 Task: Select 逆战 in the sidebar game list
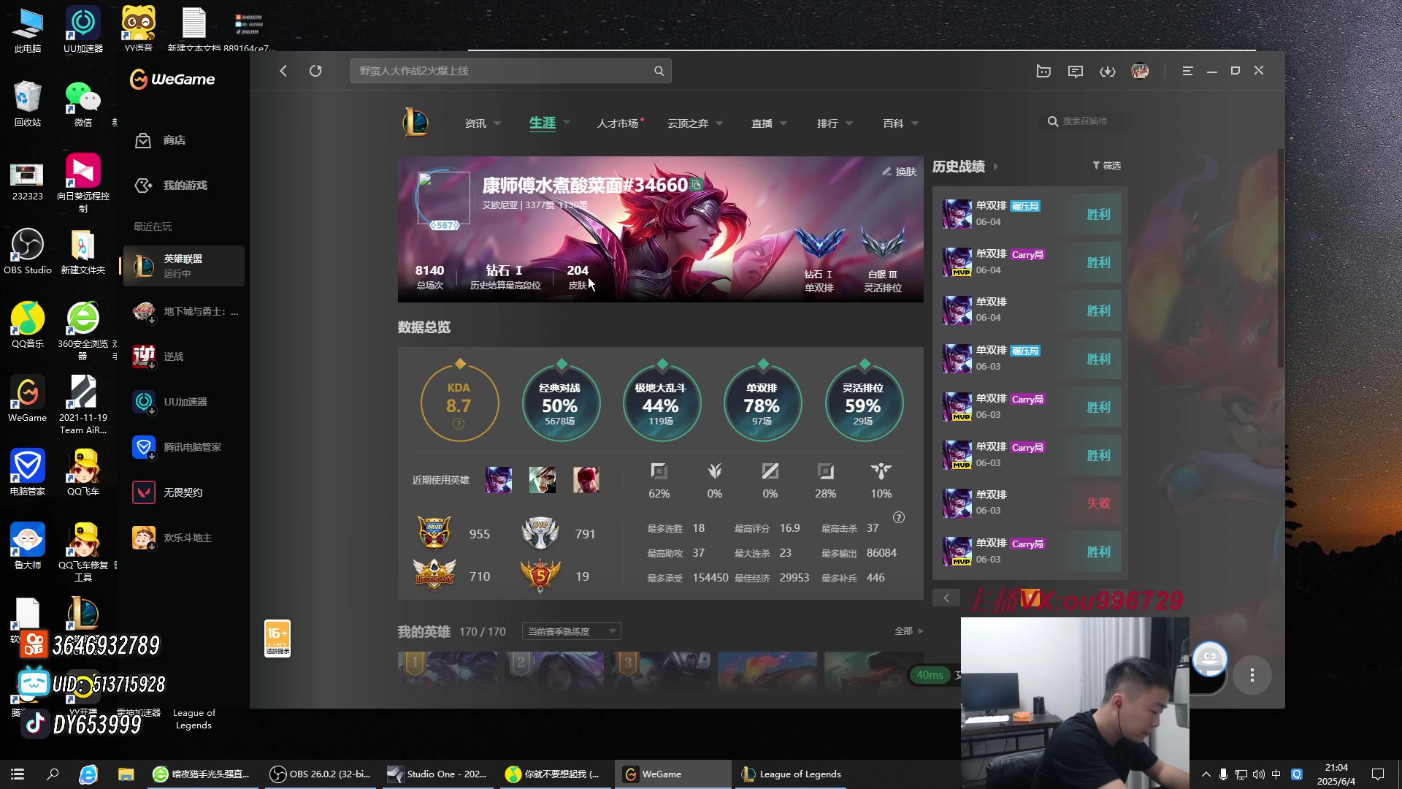pyautogui.click(x=184, y=357)
